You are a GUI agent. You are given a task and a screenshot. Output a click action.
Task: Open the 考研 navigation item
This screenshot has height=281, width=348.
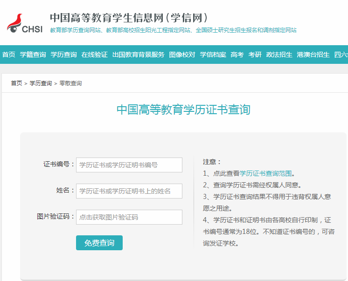(x=255, y=55)
